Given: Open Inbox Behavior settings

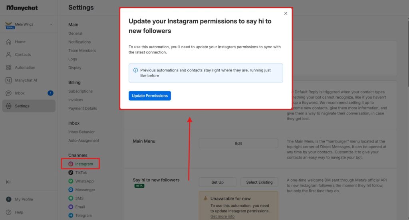Looking at the screenshot, I should pos(81,132).
